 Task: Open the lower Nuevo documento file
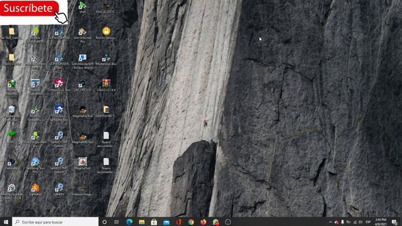(x=106, y=166)
